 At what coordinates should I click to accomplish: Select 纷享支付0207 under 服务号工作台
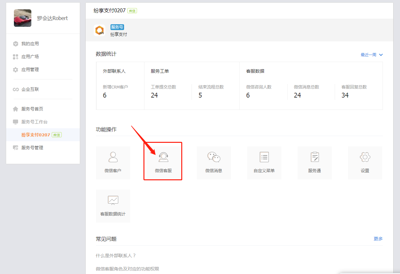[36, 135]
